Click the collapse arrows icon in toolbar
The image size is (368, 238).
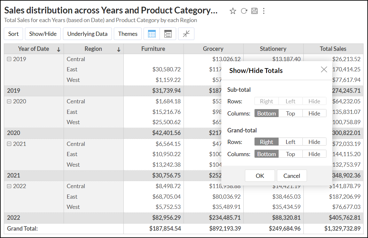pos(186,34)
